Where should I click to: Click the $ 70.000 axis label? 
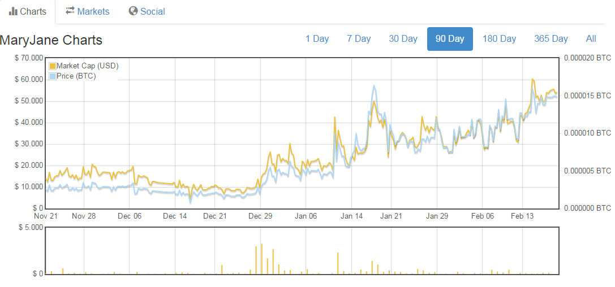point(28,58)
